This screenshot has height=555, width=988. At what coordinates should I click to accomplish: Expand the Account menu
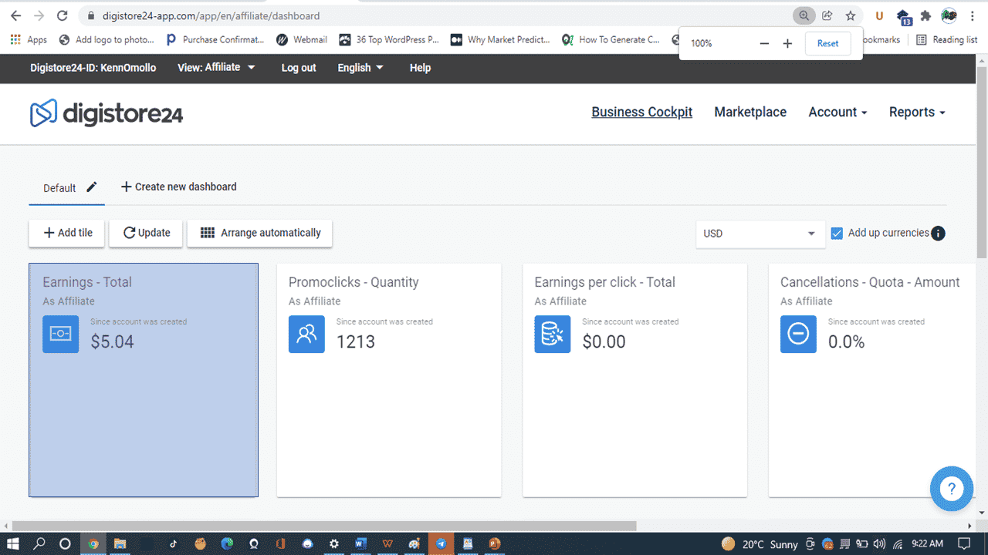tap(837, 113)
